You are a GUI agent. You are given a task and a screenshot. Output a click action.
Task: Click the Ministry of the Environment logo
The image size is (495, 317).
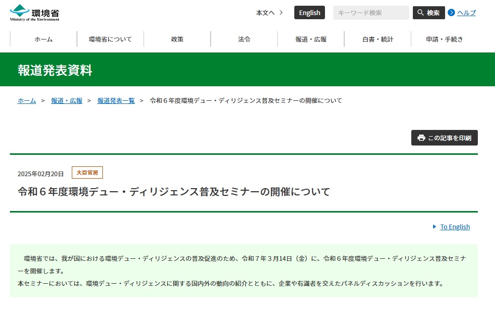[x=35, y=13]
